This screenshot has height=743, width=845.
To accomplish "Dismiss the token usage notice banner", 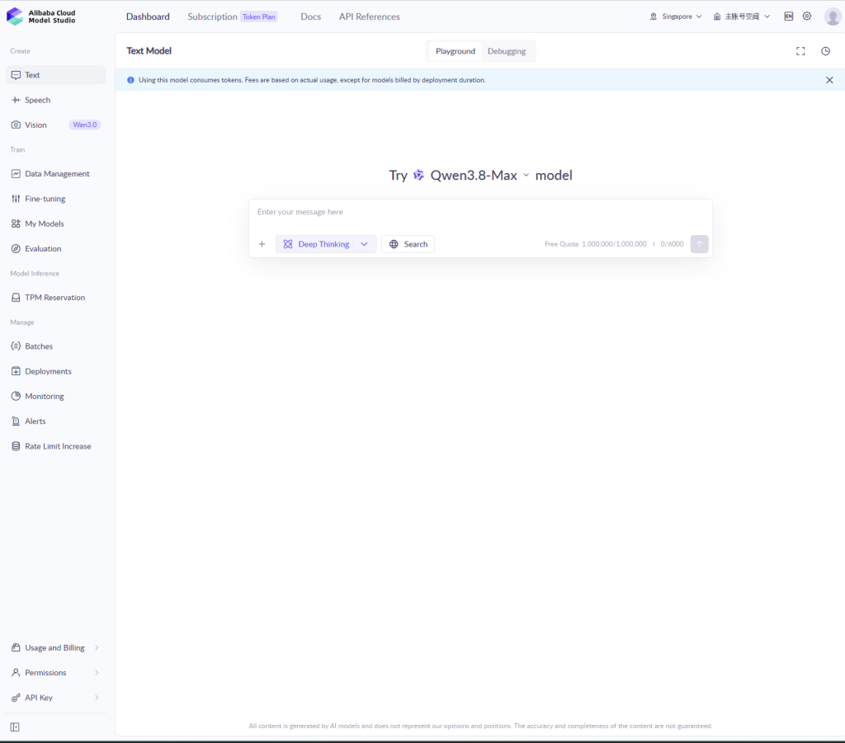I will click(829, 80).
